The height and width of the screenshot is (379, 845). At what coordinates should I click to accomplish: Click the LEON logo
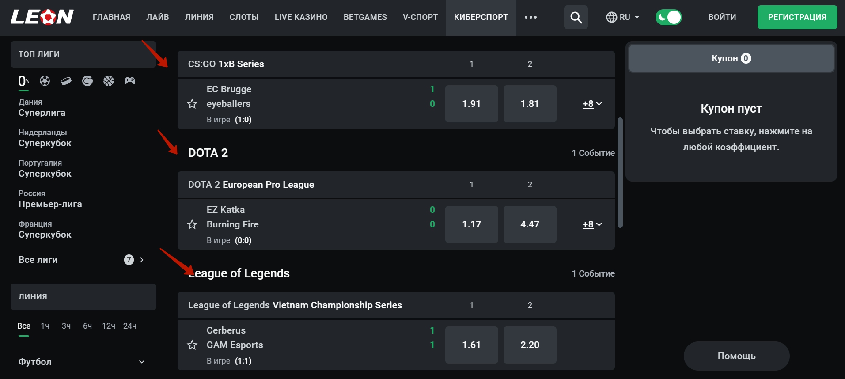point(42,17)
